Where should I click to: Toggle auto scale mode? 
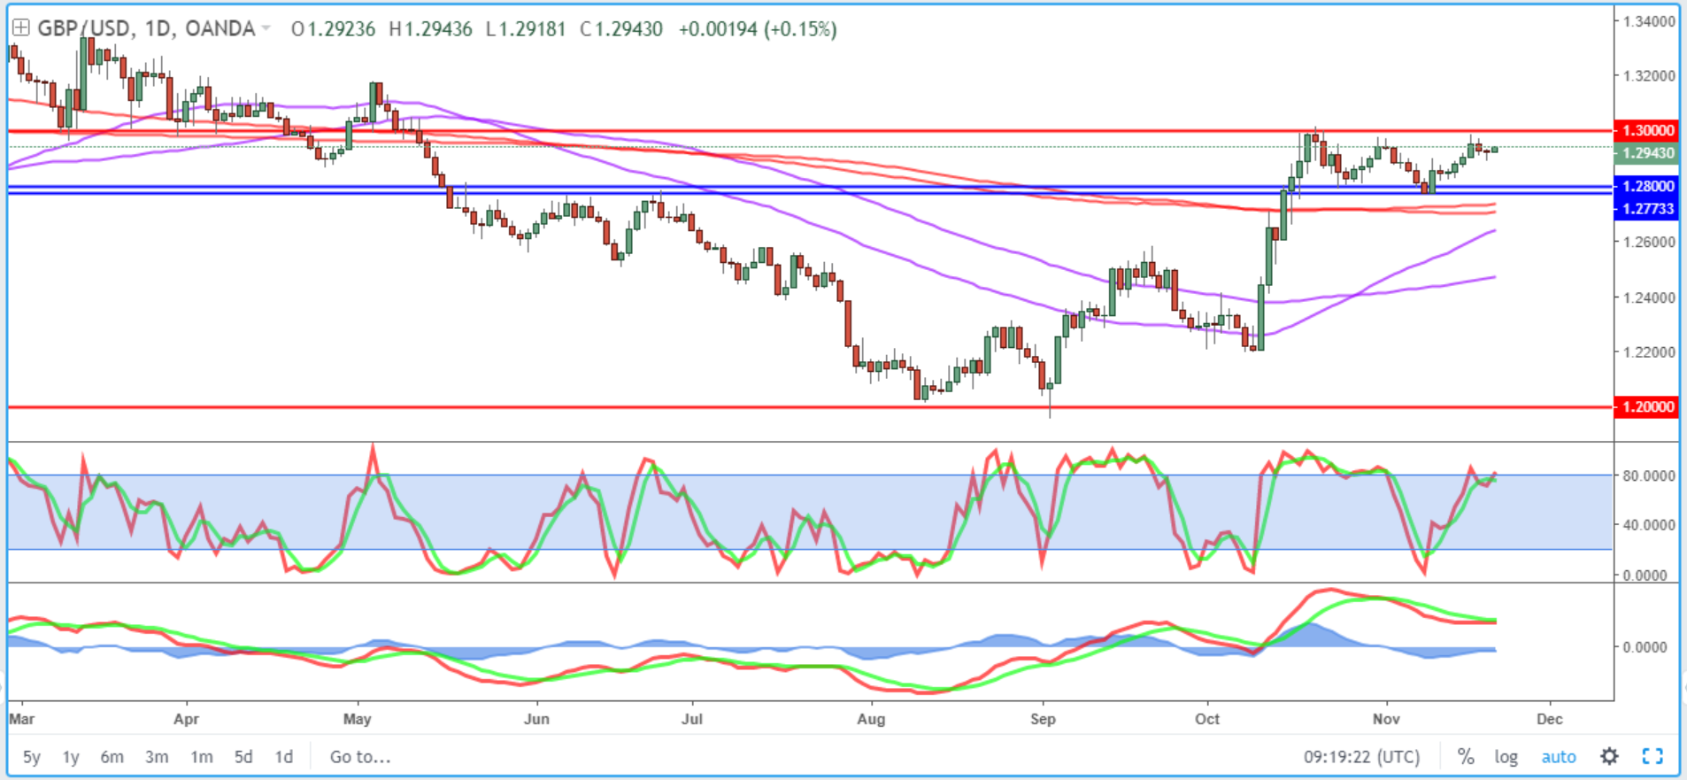(x=1559, y=757)
